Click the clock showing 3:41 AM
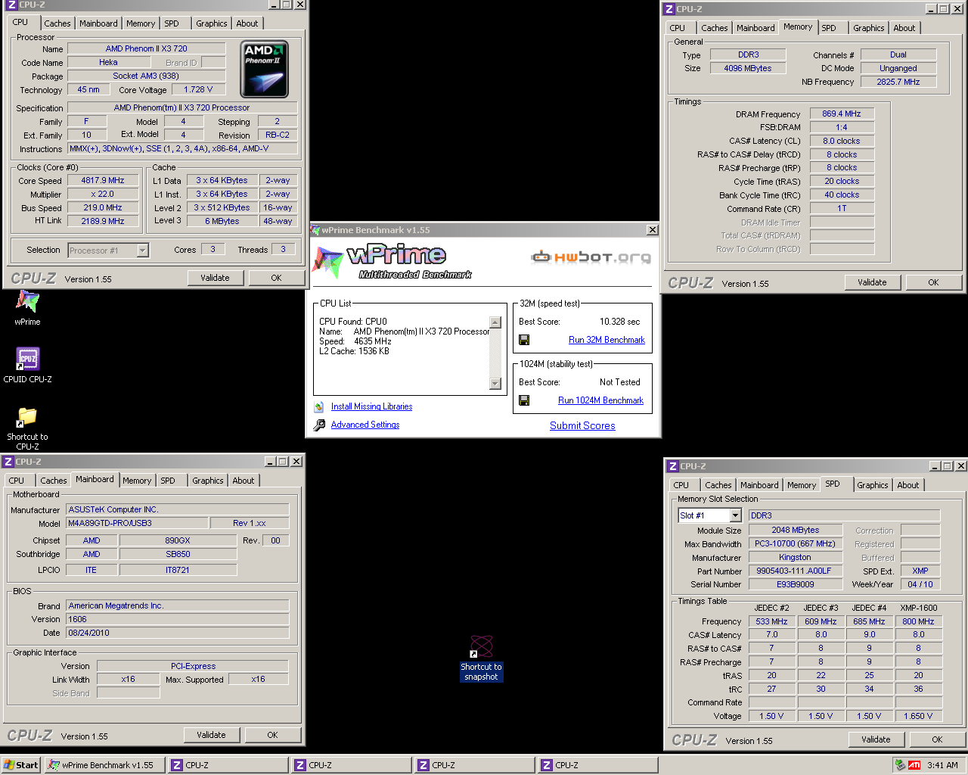 (942, 765)
